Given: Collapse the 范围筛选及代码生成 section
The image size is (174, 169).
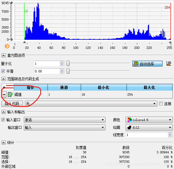Looking at the screenshot, I should 4,79.
